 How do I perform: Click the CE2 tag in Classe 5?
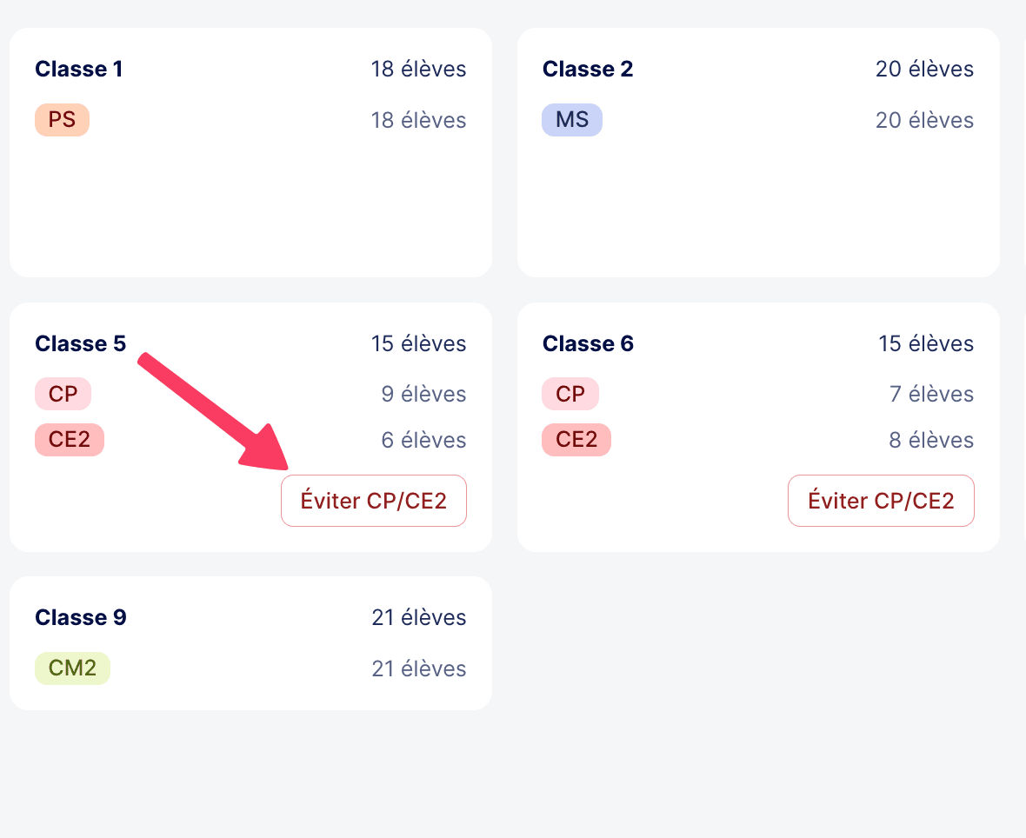(70, 440)
